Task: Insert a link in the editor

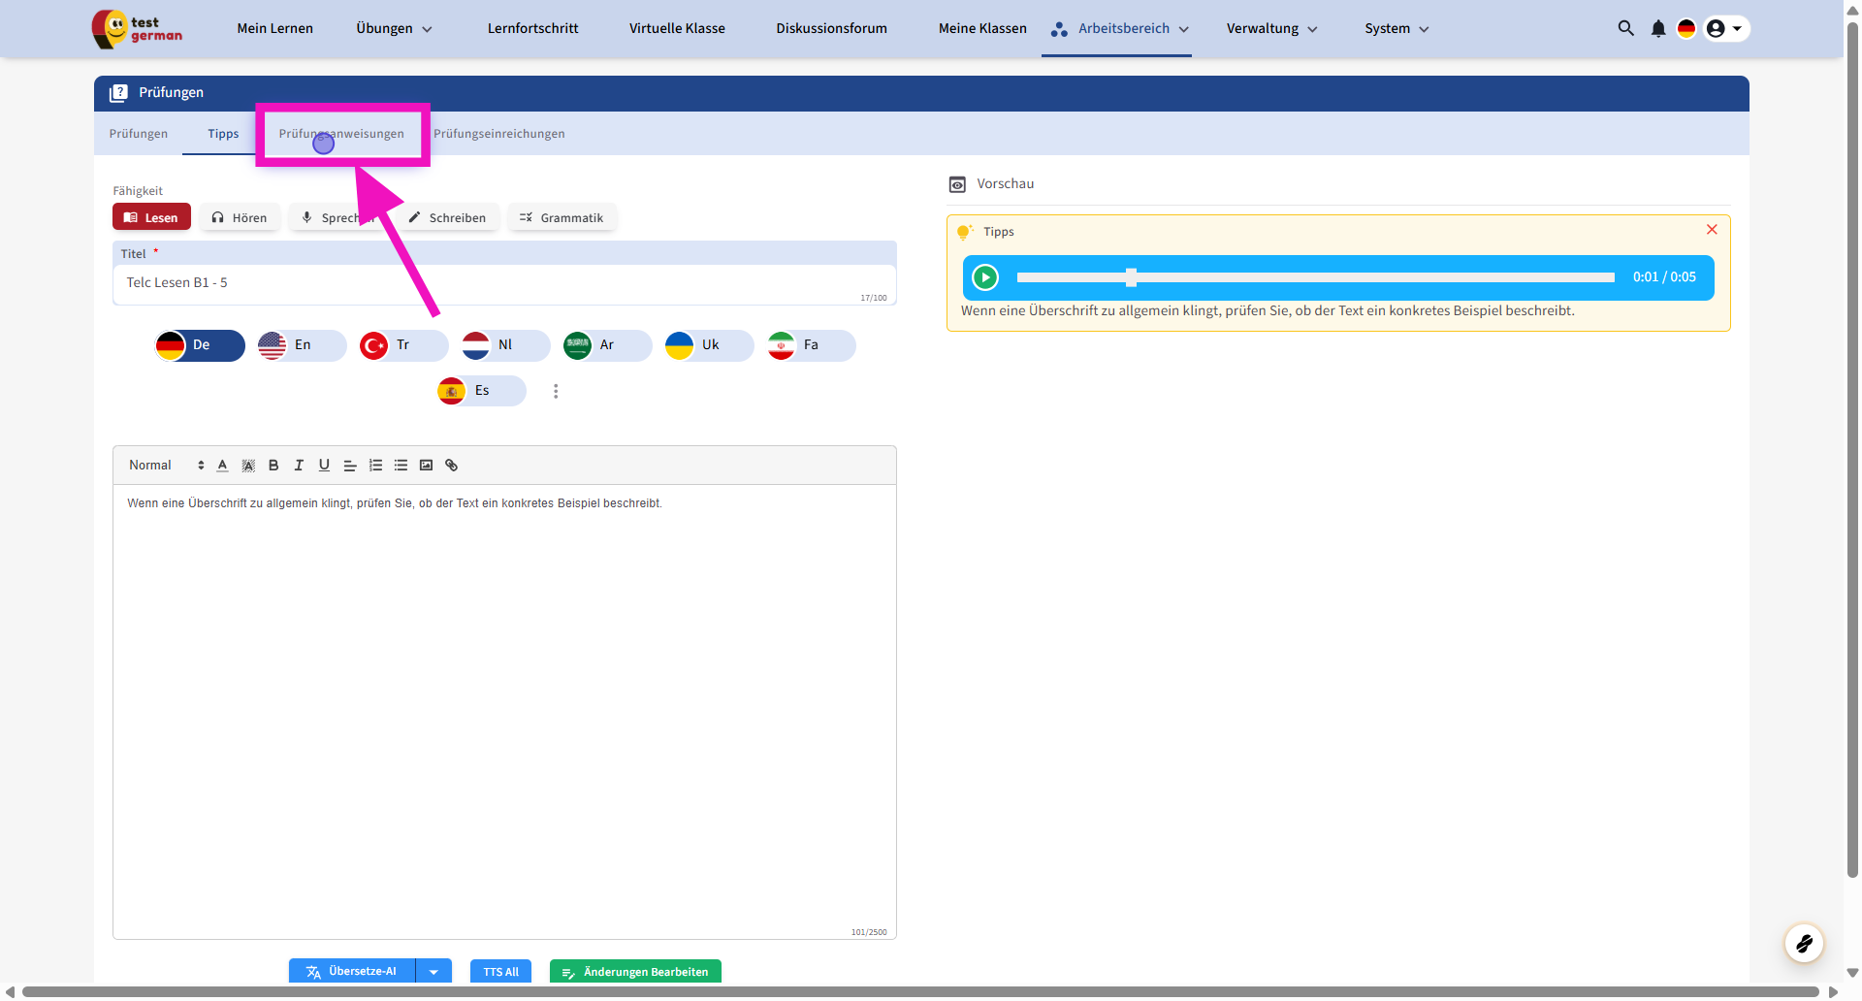Action: (451, 466)
